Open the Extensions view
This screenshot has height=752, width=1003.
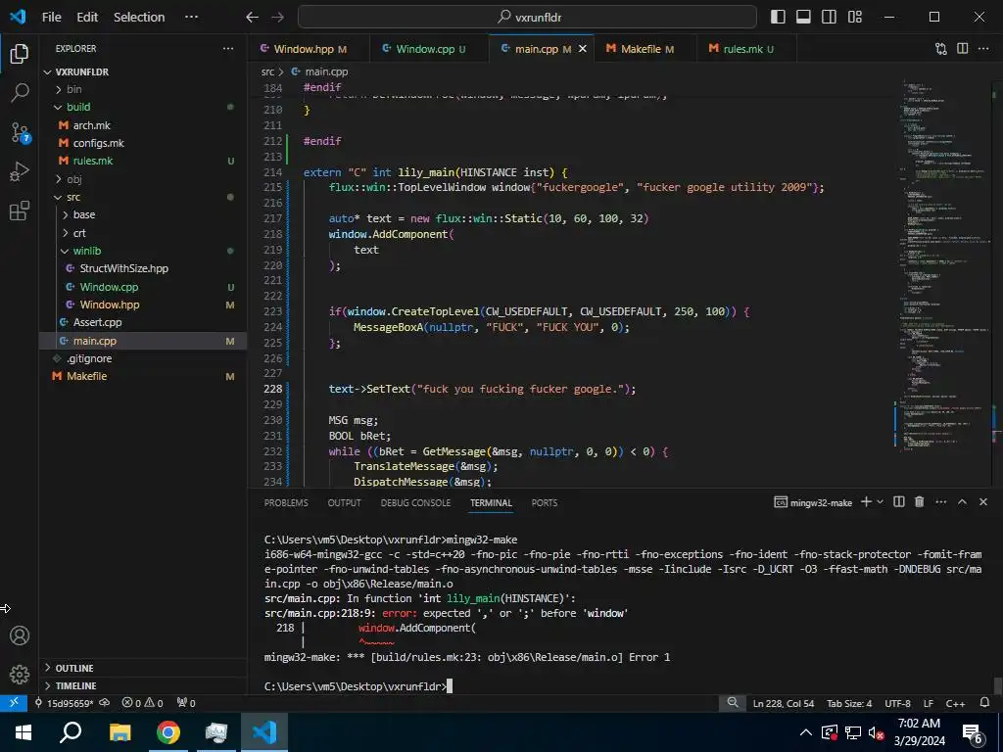tap(20, 211)
